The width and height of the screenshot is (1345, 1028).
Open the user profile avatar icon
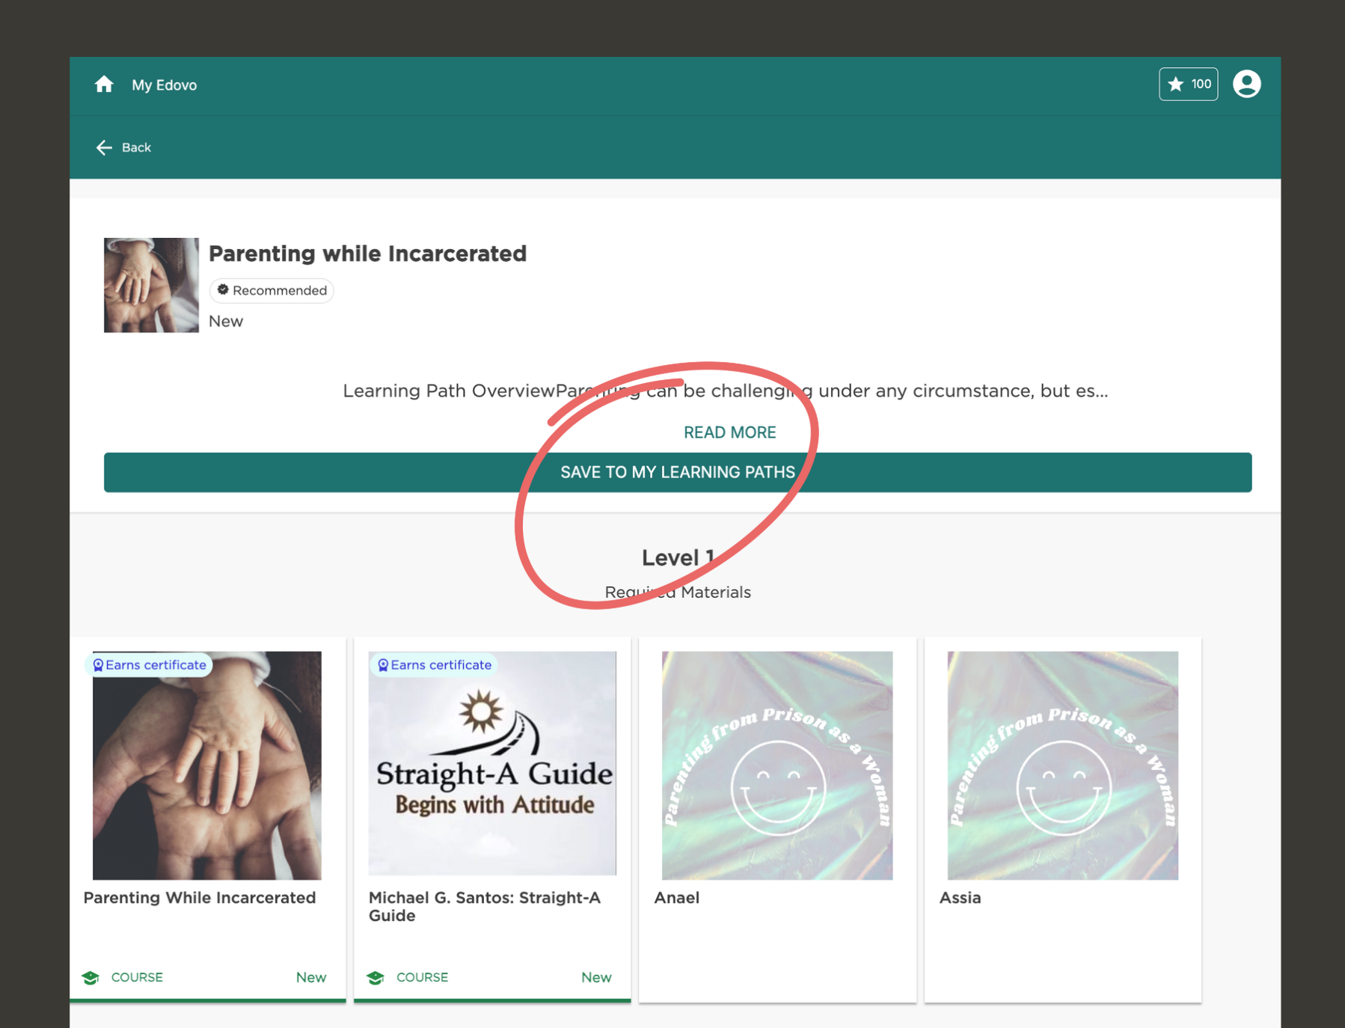(x=1246, y=84)
